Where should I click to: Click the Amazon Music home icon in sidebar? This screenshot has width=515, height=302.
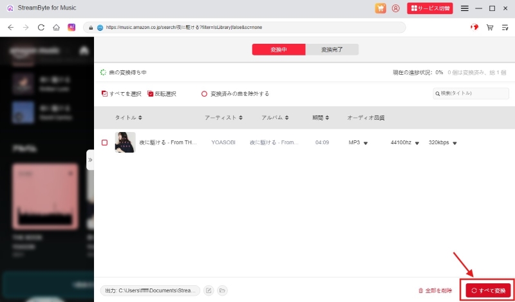84,50
